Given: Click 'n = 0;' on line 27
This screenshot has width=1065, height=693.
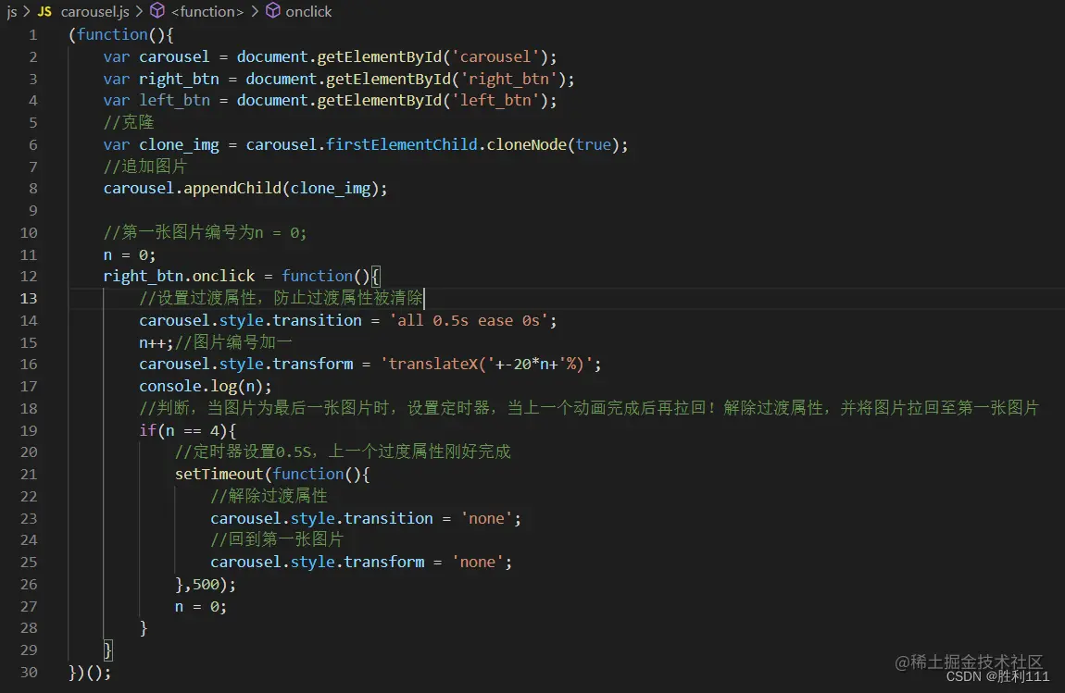Looking at the screenshot, I should click(200, 606).
